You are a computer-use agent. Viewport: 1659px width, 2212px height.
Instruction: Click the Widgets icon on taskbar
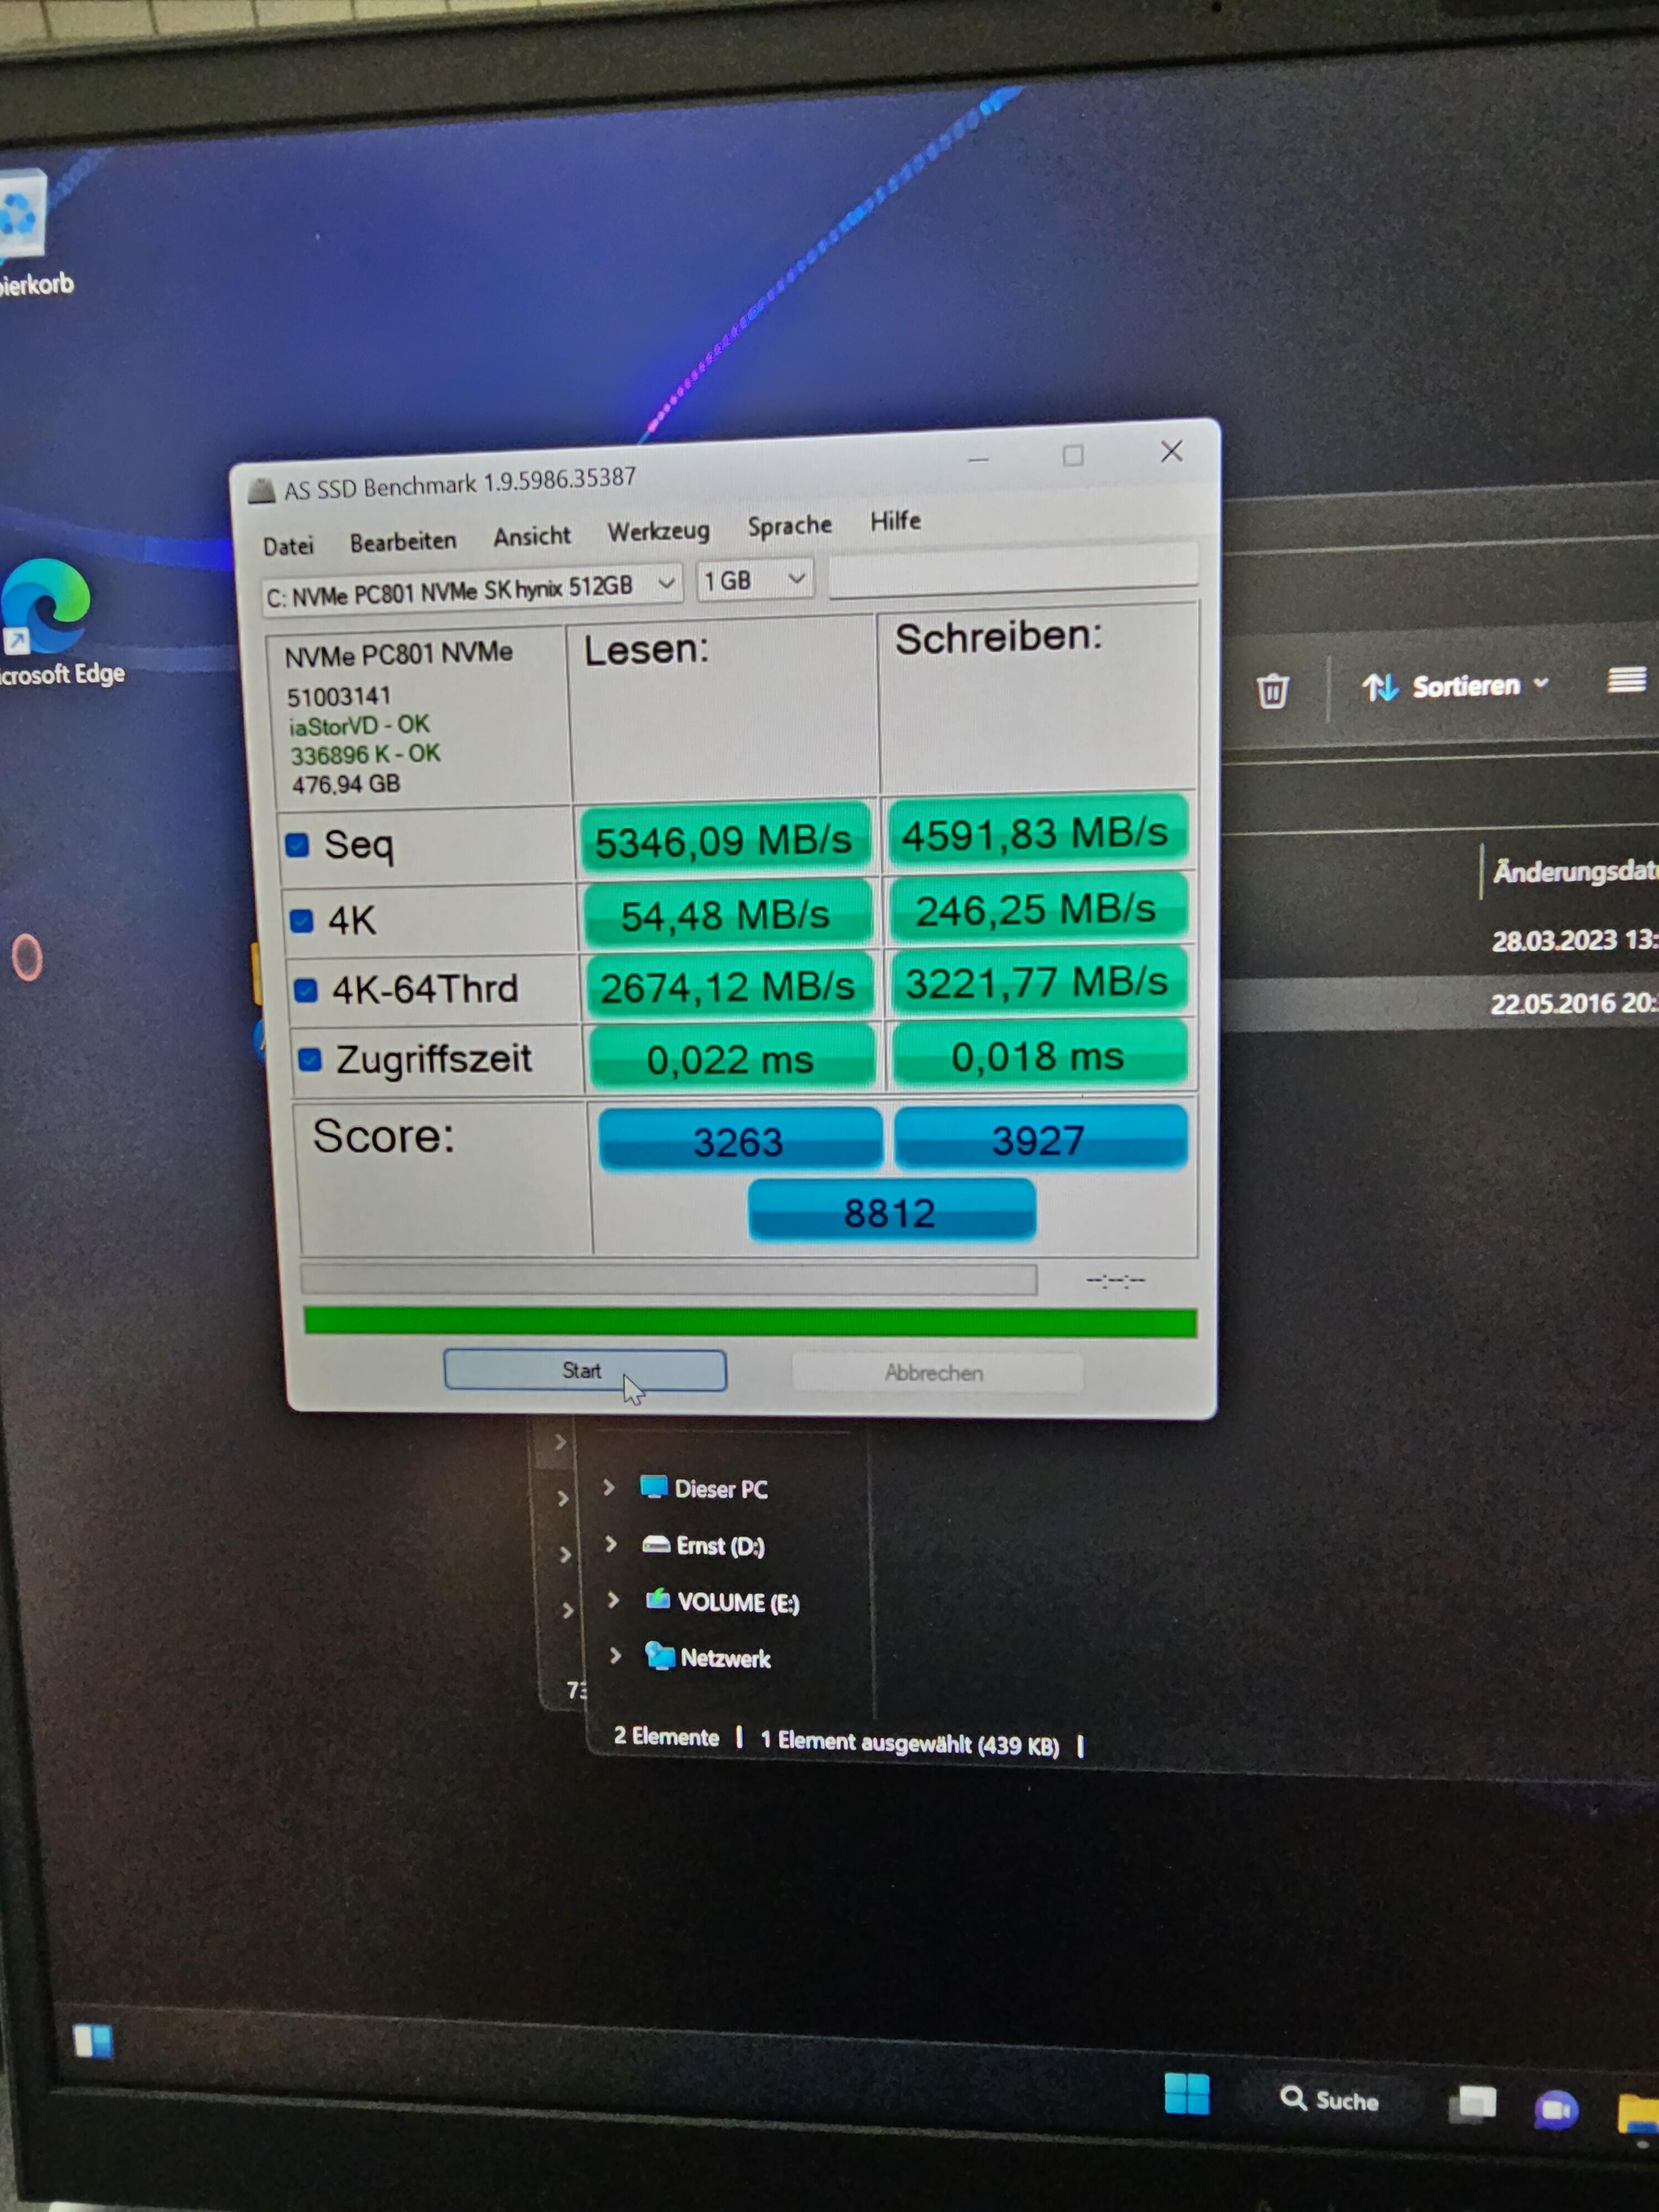pos(93,2041)
